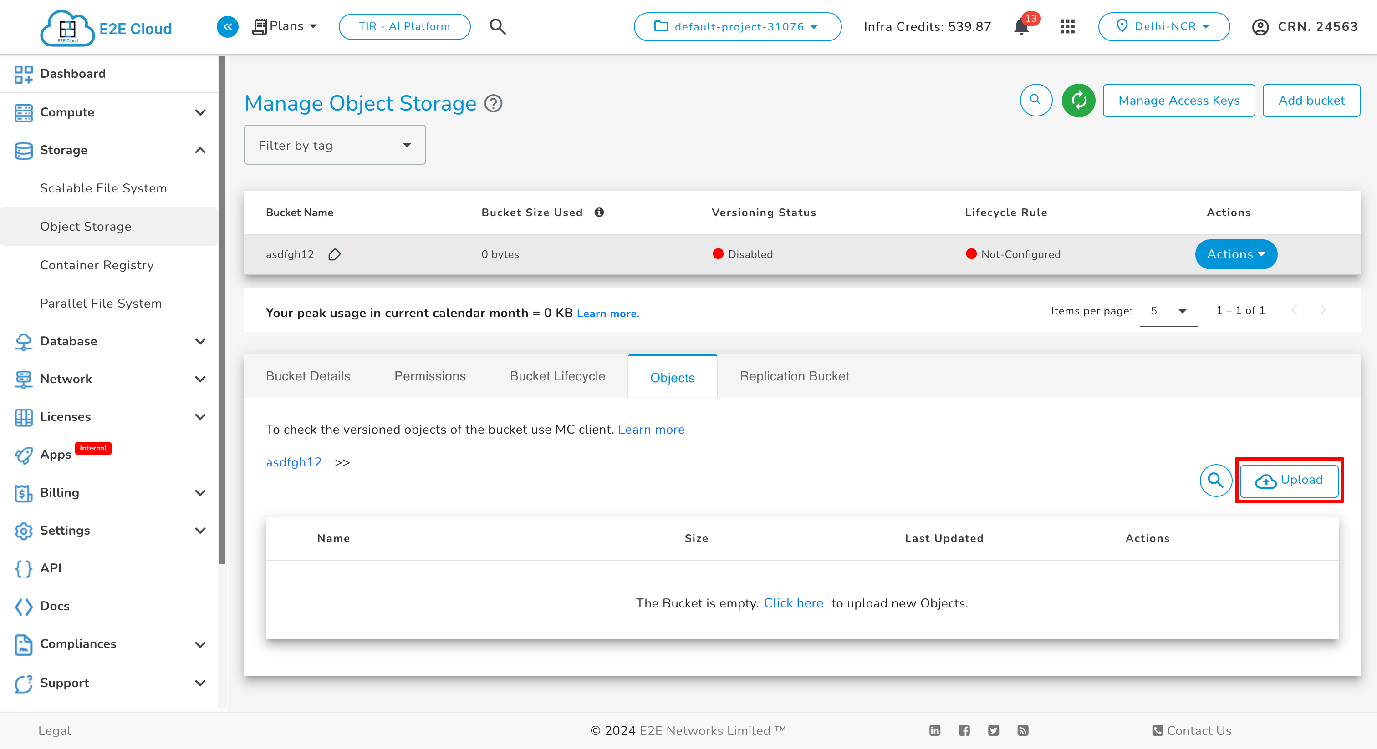This screenshot has width=1377, height=749.
Task: Open Actions dropdown for asdfgh12
Action: click(x=1236, y=254)
